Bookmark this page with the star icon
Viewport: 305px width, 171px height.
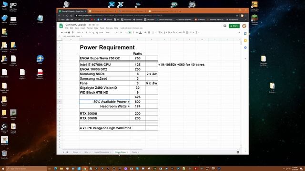pyautogui.click(x=237, y=16)
